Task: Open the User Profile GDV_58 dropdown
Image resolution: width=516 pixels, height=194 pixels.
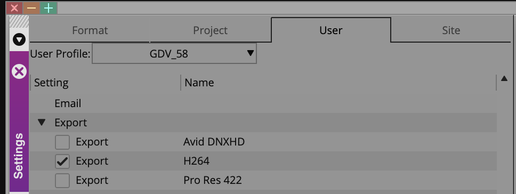Action: point(174,53)
